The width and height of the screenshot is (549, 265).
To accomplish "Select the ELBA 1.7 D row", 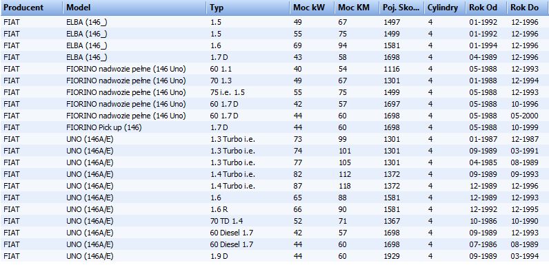I will 274,57.
